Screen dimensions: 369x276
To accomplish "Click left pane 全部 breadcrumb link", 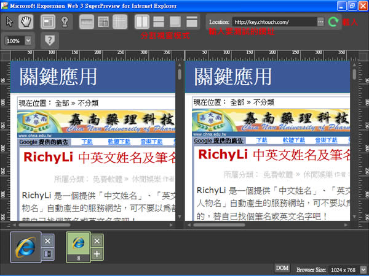I will click(62, 103).
